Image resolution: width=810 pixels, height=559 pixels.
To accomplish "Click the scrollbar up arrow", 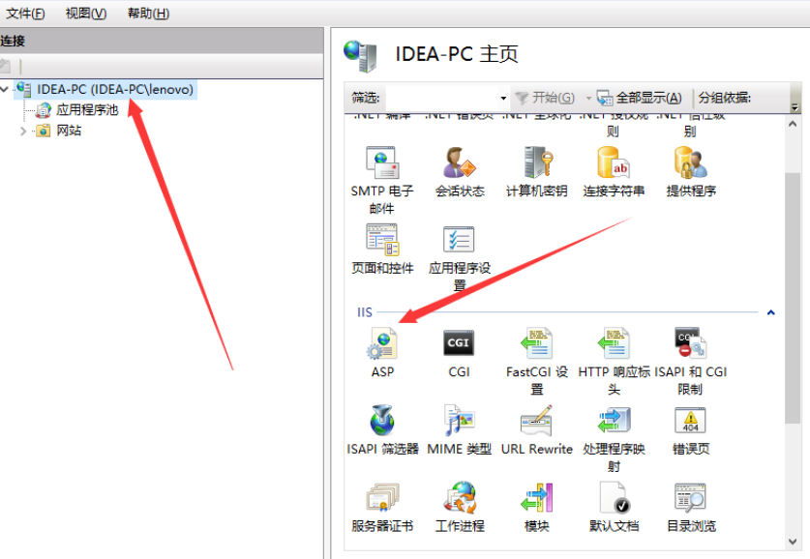I will 793,124.
